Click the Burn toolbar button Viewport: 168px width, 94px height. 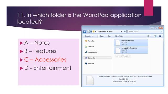pos(109,36)
